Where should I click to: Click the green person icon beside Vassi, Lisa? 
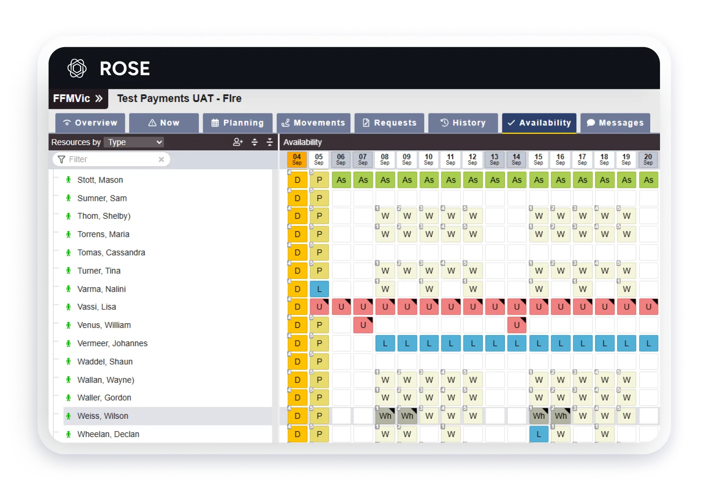click(69, 307)
